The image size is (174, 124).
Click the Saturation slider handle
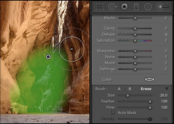(x=135, y=40)
